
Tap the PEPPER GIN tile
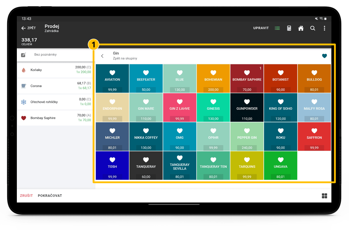click(x=247, y=137)
